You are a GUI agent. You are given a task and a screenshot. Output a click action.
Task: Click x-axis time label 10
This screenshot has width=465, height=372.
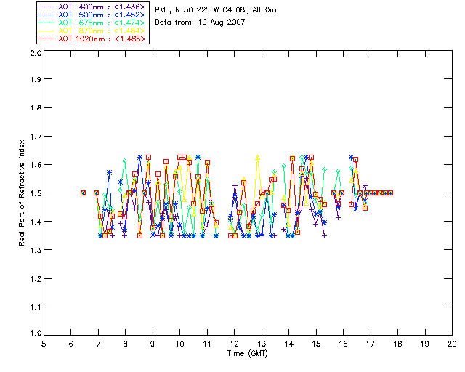(x=179, y=344)
